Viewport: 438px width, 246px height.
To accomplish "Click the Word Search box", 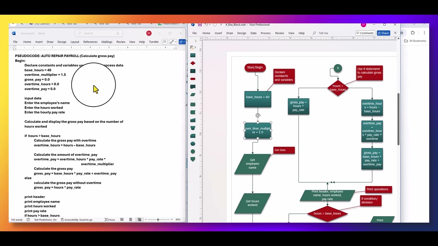I will 99,33.
